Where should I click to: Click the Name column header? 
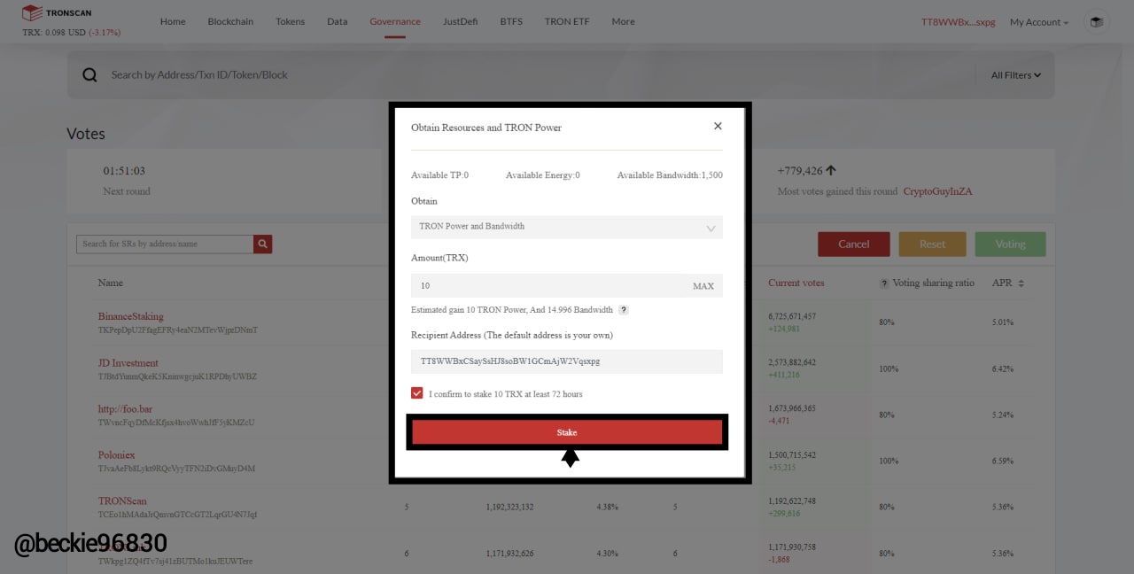point(111,283)
